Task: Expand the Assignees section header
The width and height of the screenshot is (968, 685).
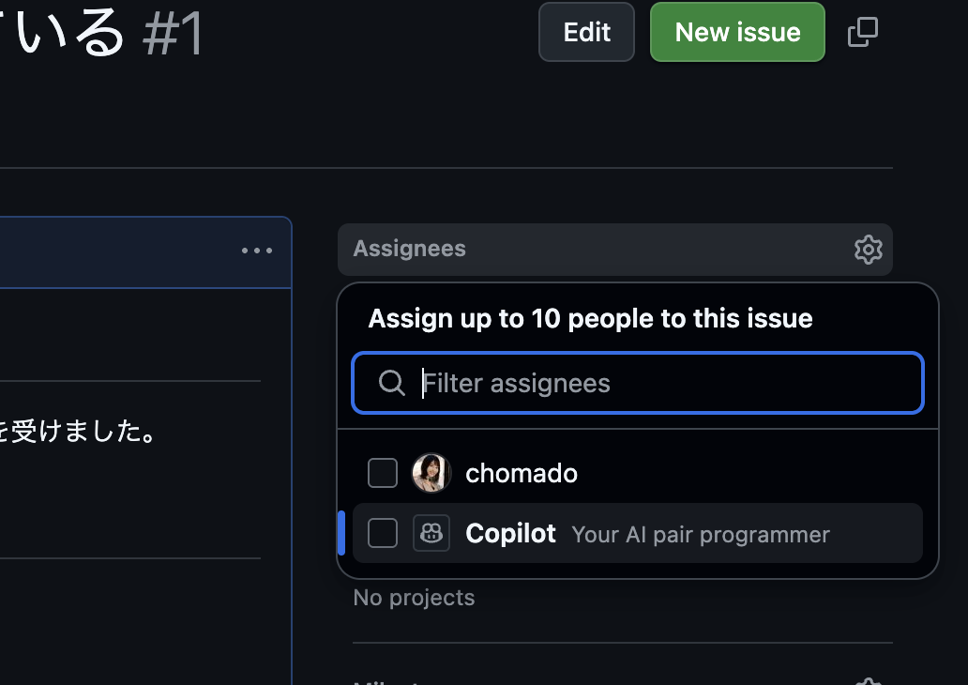Action: click(409, 249)
